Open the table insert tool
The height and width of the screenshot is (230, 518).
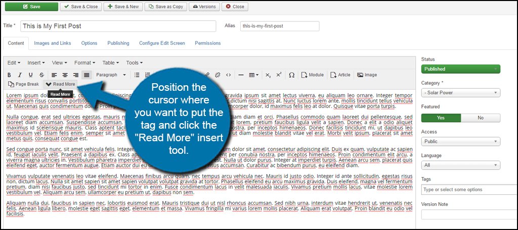coord(254,75)
